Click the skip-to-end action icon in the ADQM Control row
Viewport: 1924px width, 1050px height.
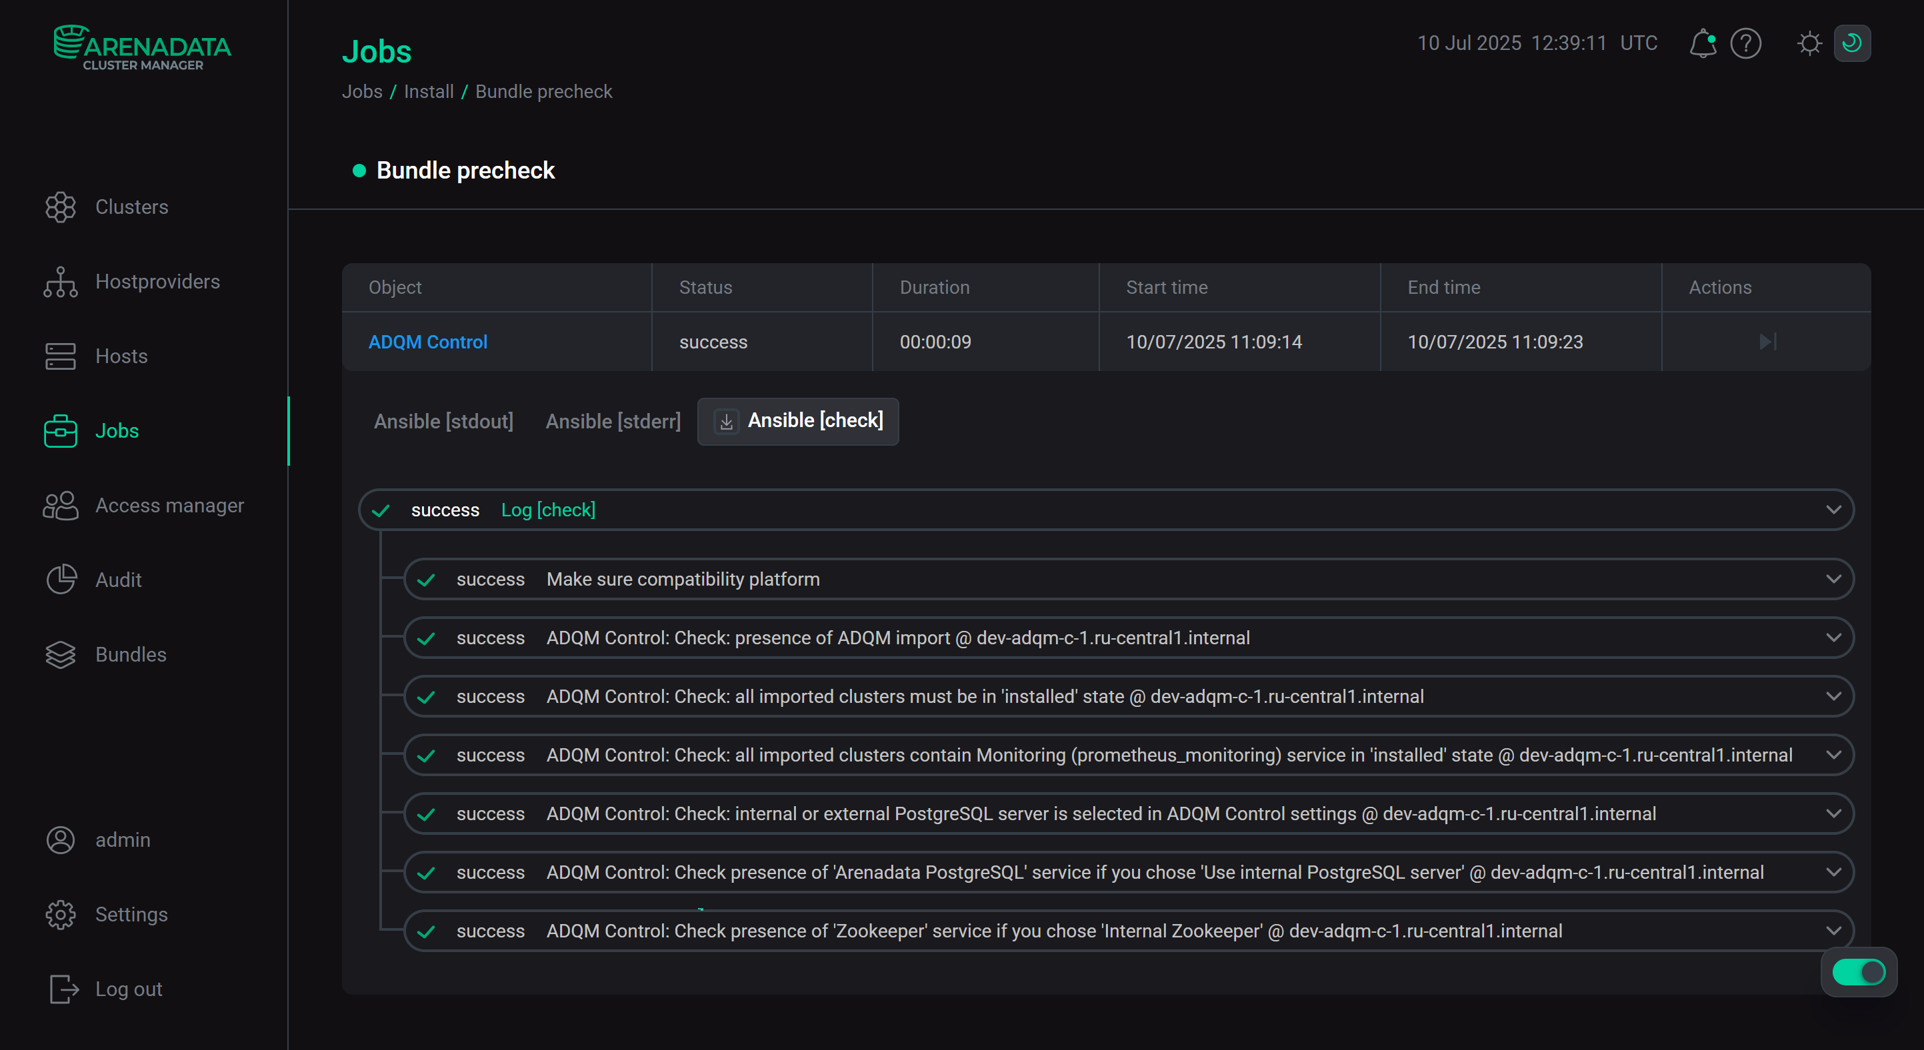pos(1767,342)
